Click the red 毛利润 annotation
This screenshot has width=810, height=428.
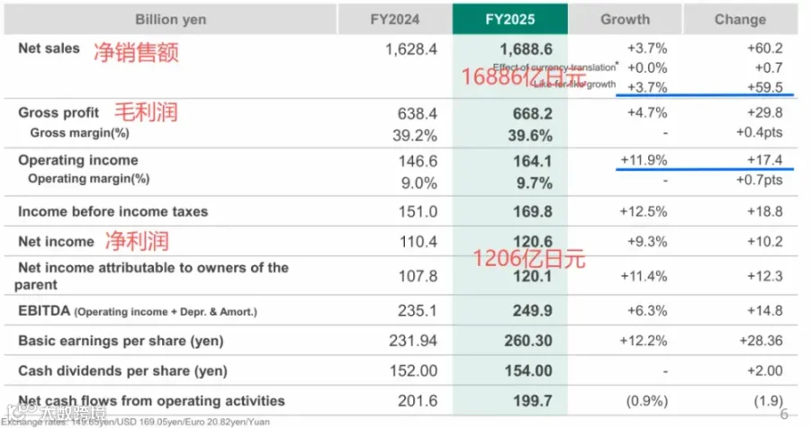(x=146, y=112)
